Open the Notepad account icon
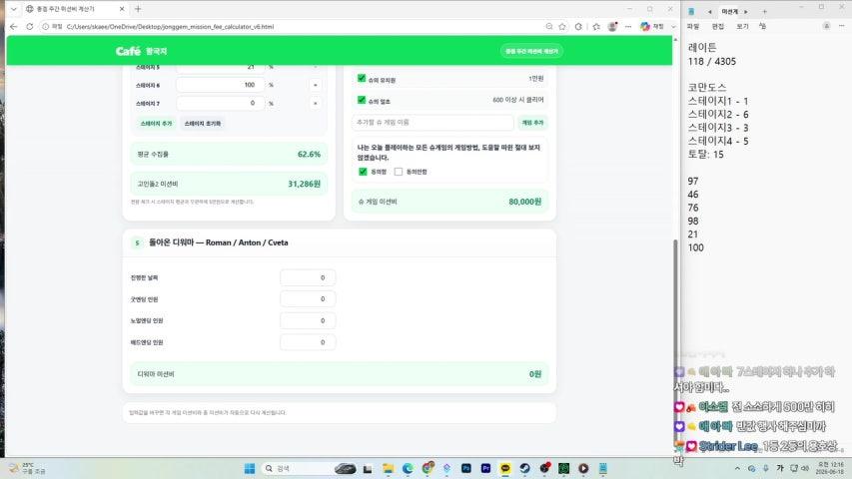The width and height of the screenshot is (852, 479). (826, 26)
